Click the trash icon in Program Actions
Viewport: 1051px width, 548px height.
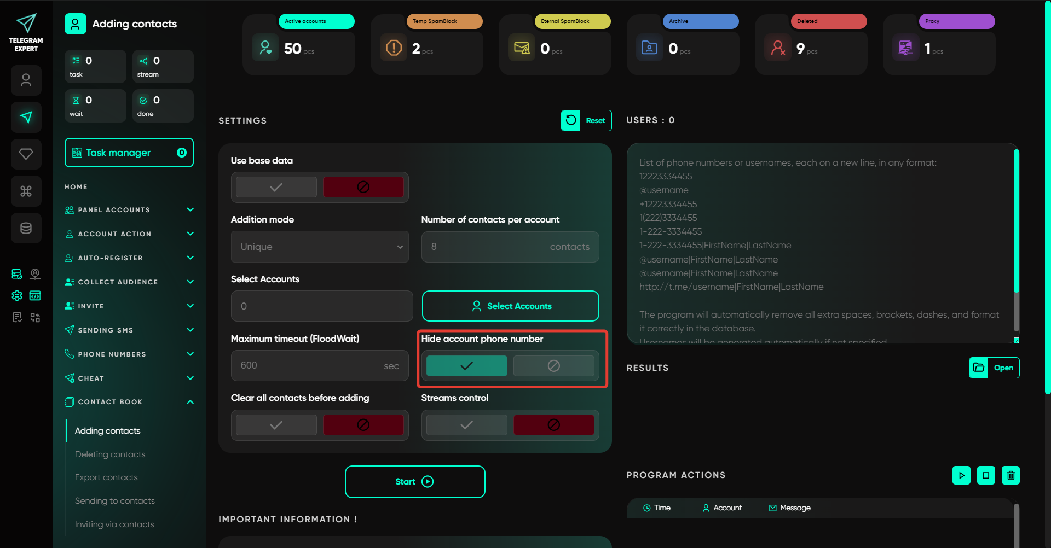[1010, 475]
